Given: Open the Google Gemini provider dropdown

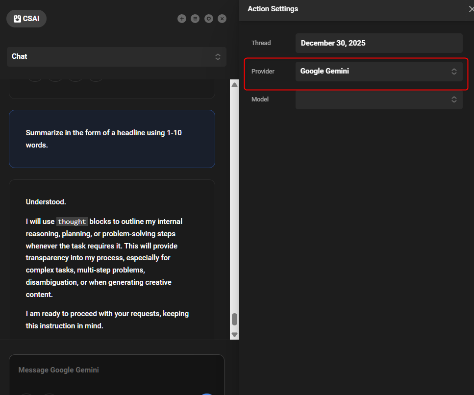Looking at the screenshot, I should point(378,72).
